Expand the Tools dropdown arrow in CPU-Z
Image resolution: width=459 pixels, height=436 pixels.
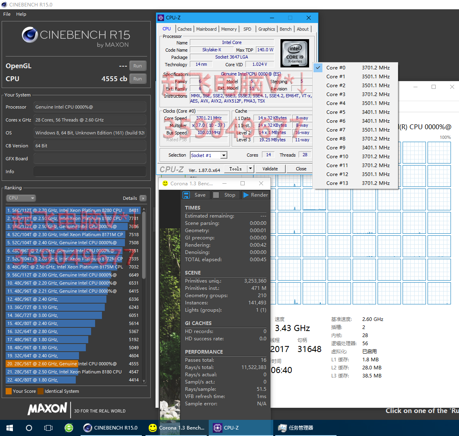click(x=250, y=169)
